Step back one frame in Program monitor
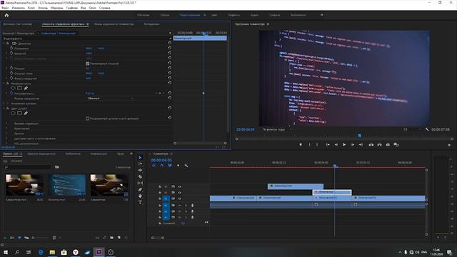Viewport: 457px width, 257px height. (x=336, y=144)
